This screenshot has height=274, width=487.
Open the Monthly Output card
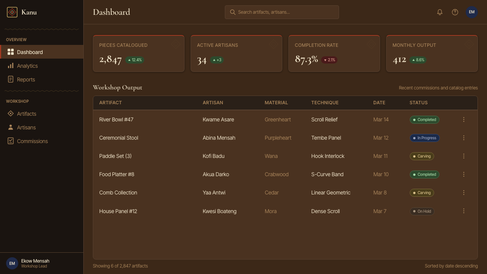point(432,53)
